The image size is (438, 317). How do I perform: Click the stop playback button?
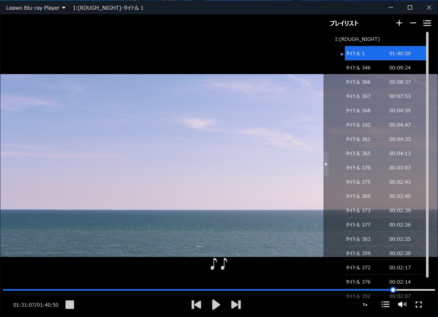point(70,305)
